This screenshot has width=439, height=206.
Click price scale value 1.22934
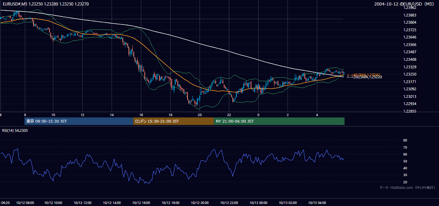click(410, 104)
